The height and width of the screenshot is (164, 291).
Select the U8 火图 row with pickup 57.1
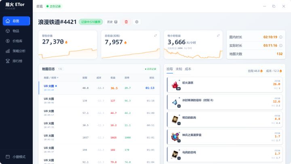tap(99, 113)
